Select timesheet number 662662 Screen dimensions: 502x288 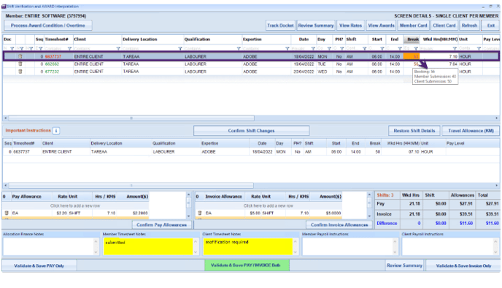coord(53,64)
